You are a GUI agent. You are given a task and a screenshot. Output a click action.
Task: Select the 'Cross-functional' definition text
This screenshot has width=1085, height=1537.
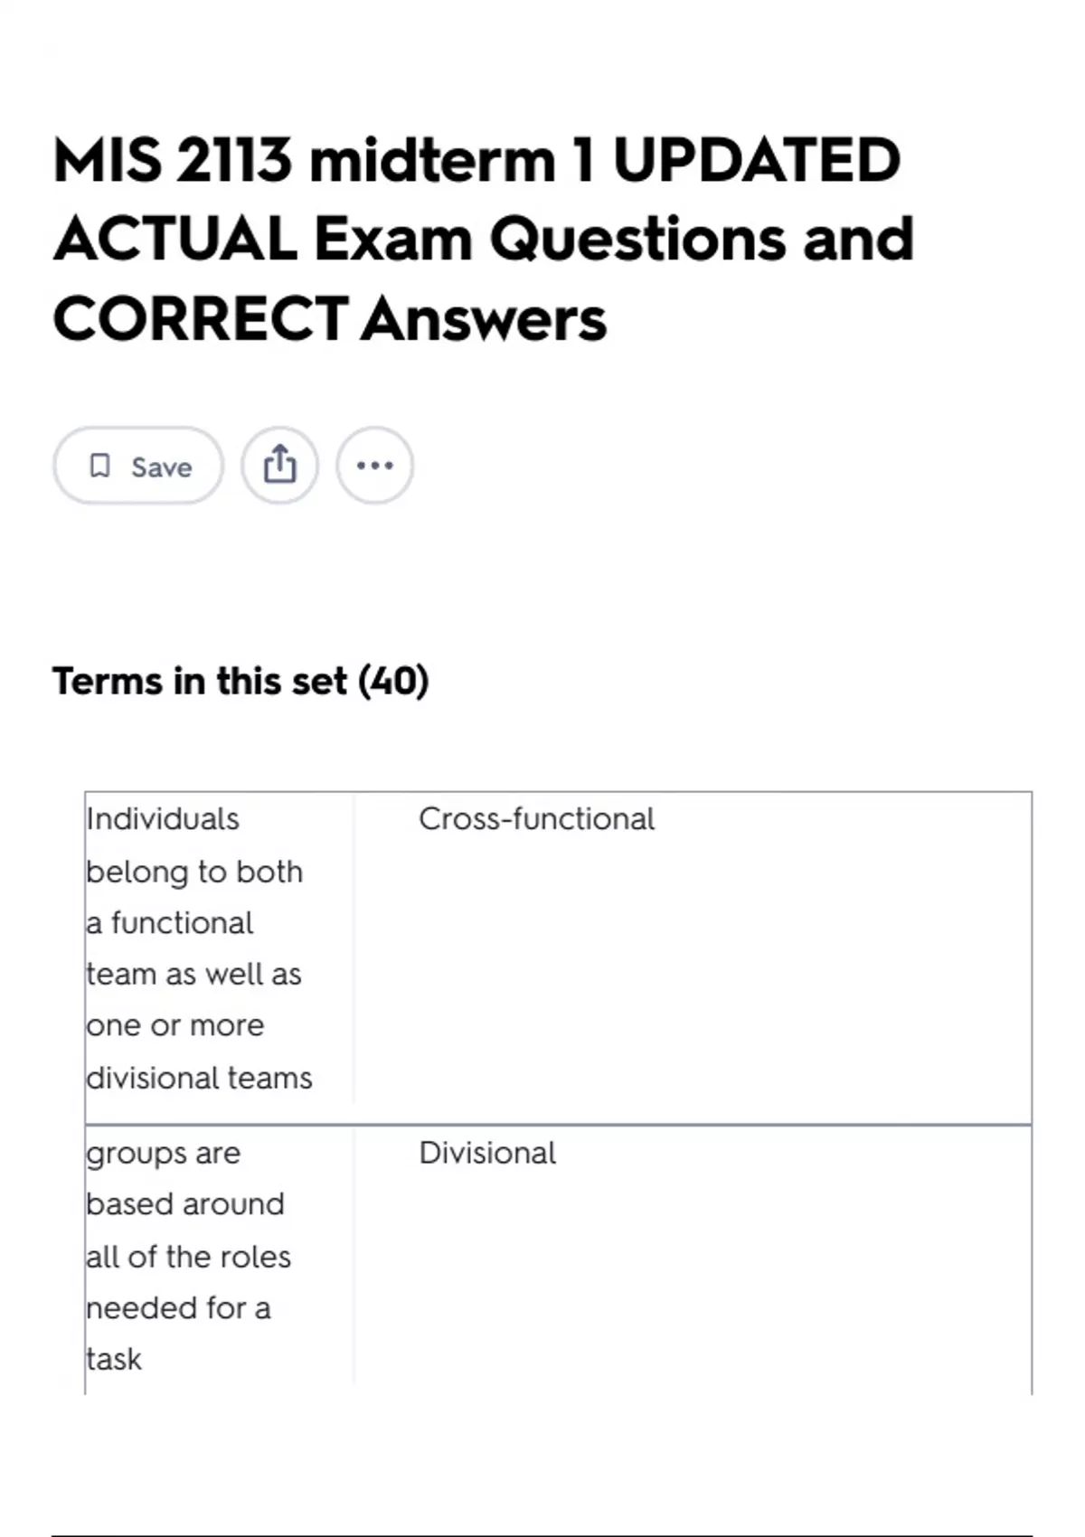point(536,819)
